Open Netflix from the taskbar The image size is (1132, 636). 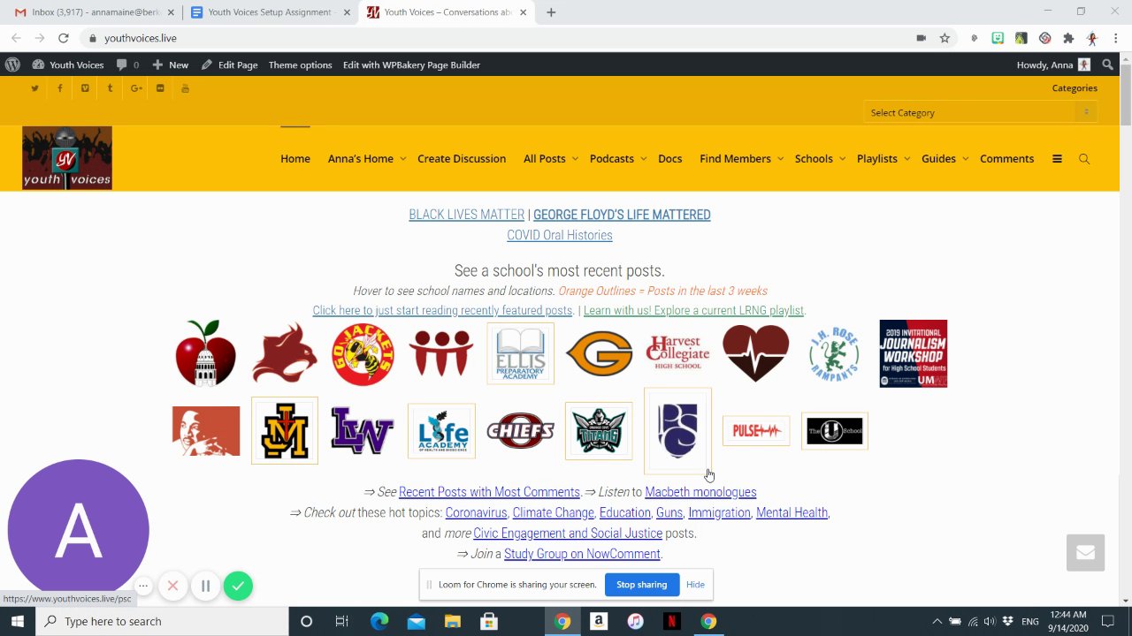click(x=672, y=621)
